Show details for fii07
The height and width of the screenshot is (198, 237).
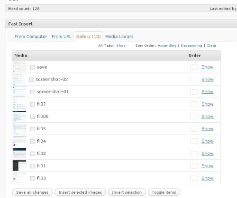(x=208, y=104)
